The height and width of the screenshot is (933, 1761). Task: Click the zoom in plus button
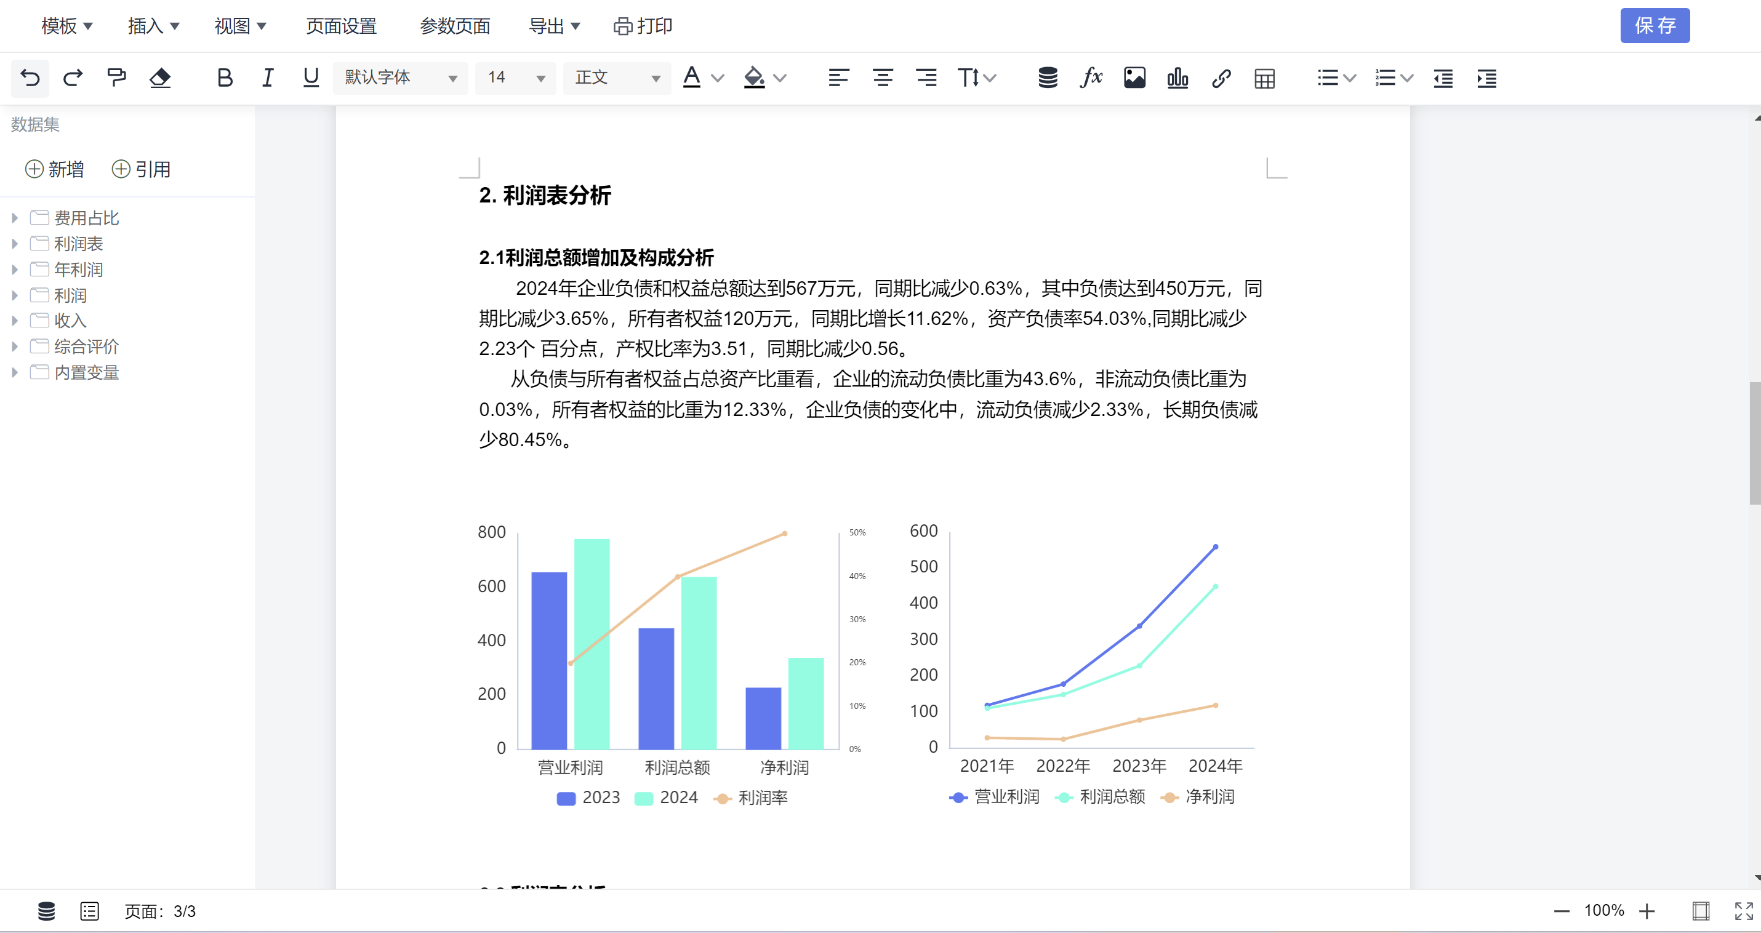[x=1647, y=910]
